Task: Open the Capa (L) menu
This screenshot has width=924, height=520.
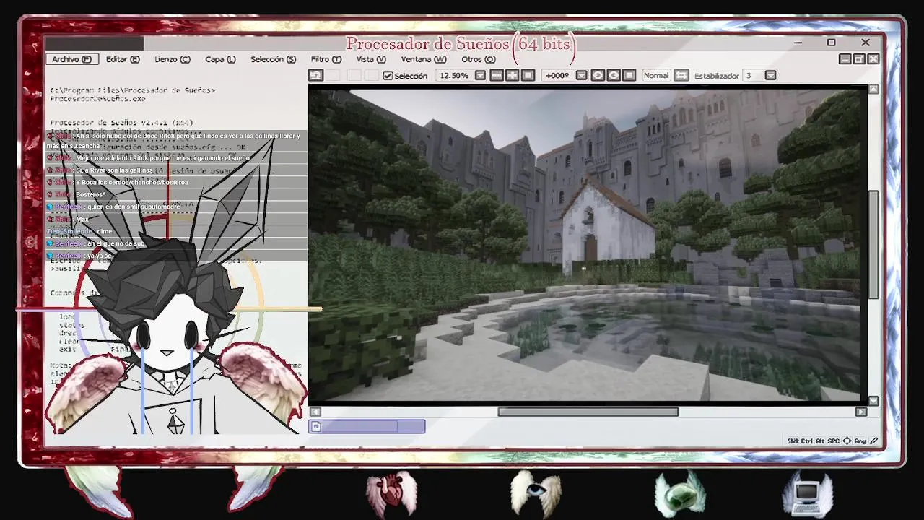Action: click(x=220, y=59)
